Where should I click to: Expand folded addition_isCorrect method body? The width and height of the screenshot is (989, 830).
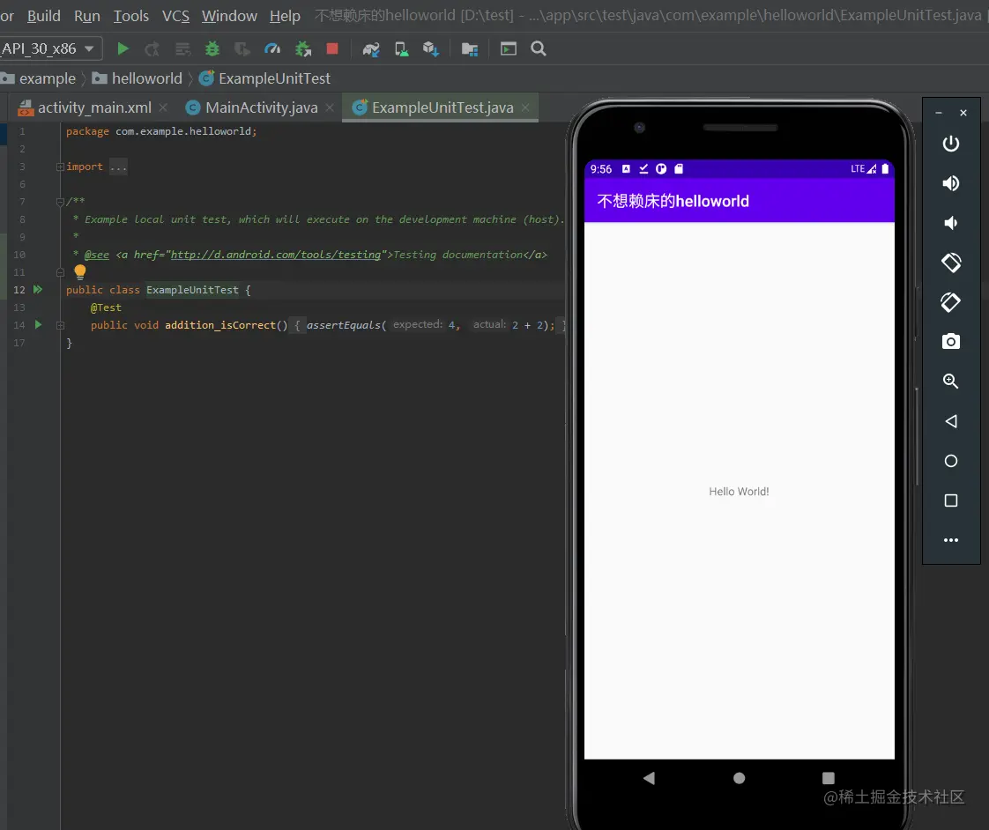point(60,325)
